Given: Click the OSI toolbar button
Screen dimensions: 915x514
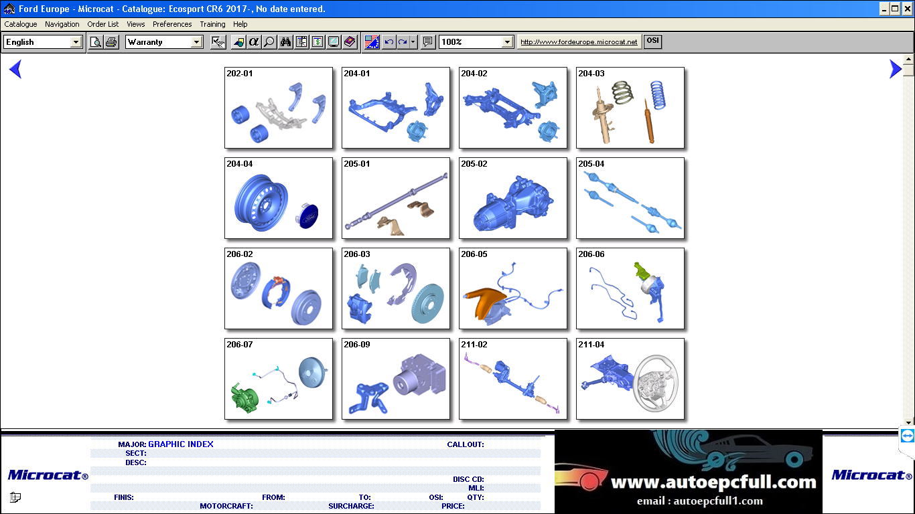Looking at the screenshot, I should [652, 41].
